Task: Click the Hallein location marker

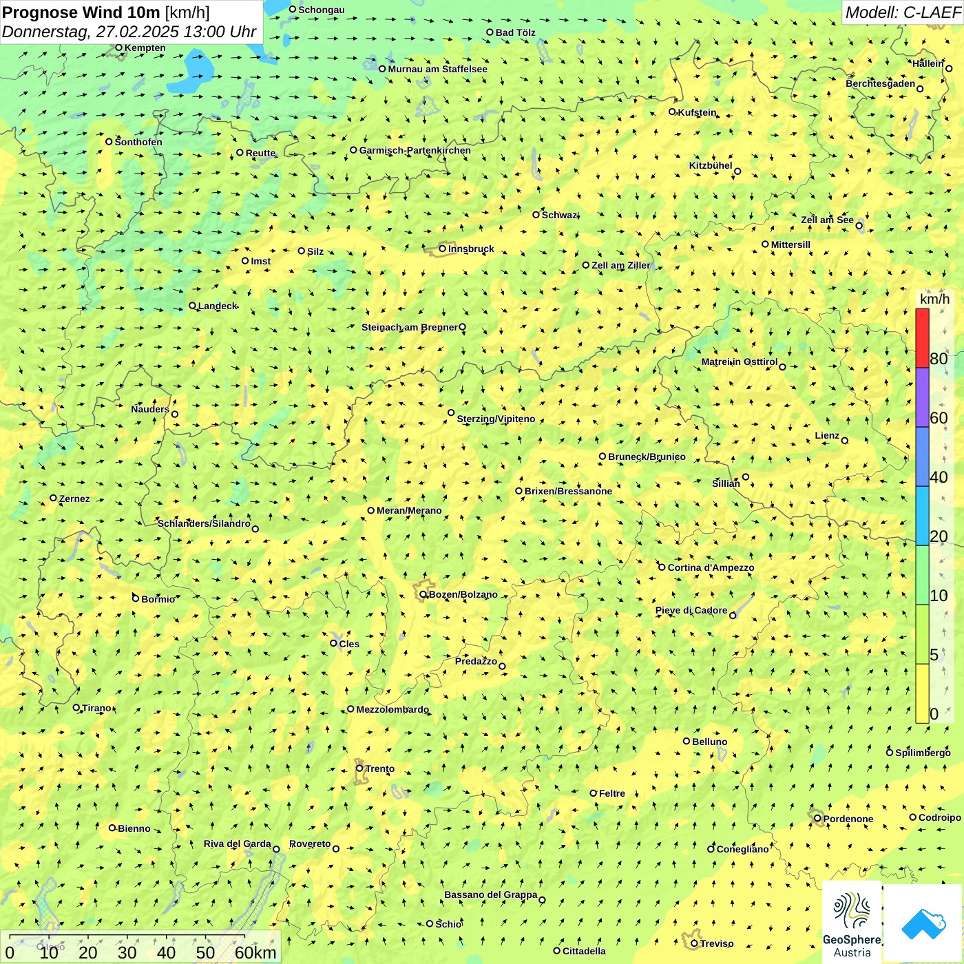Action: [949, 68]
